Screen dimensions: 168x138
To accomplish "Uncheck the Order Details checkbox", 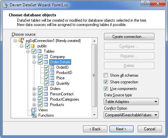I will point(40,62).
